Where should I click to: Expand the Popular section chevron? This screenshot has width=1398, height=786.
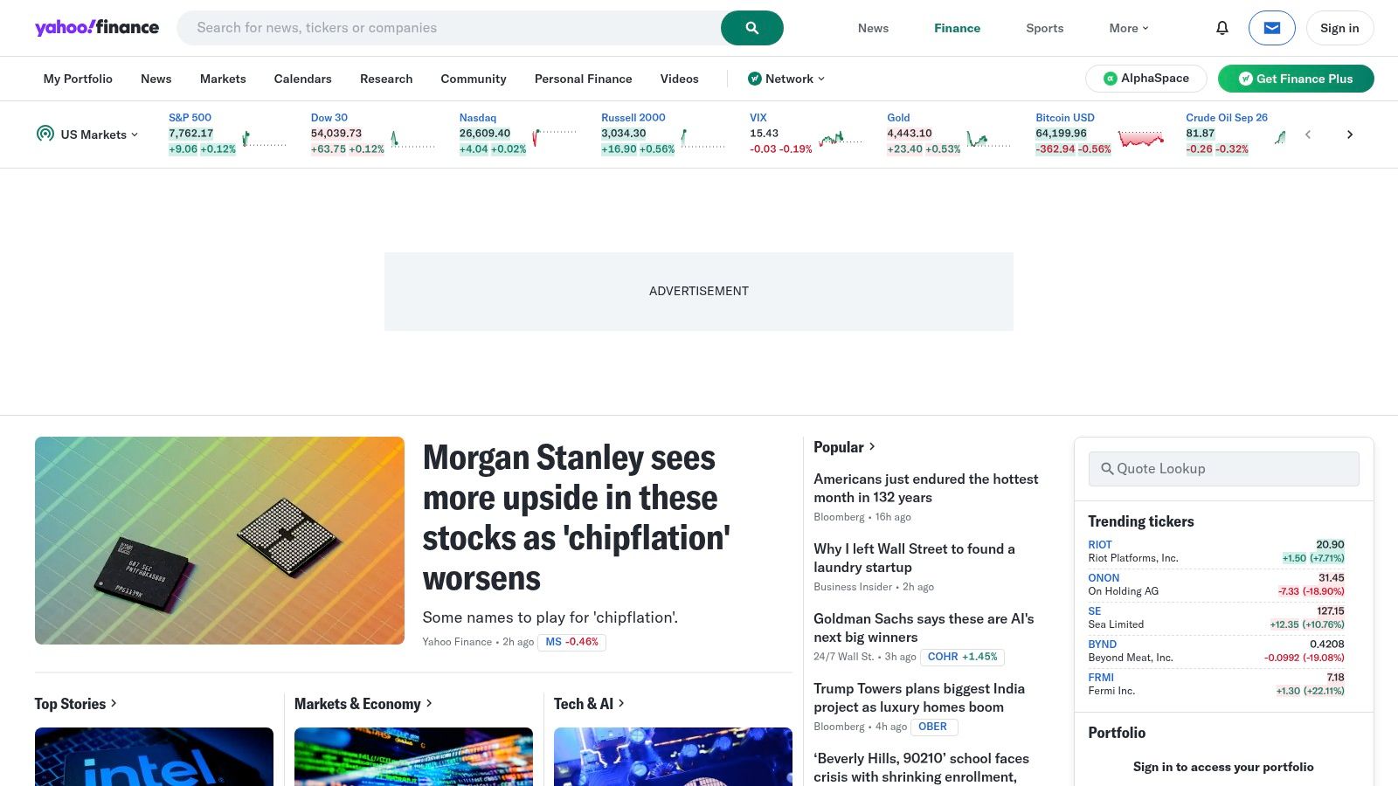click(872, 446)
